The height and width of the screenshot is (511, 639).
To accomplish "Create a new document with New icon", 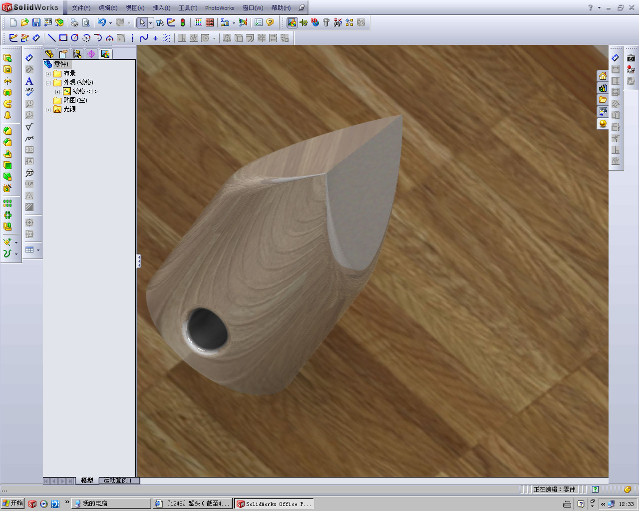I will coord(13,22).
